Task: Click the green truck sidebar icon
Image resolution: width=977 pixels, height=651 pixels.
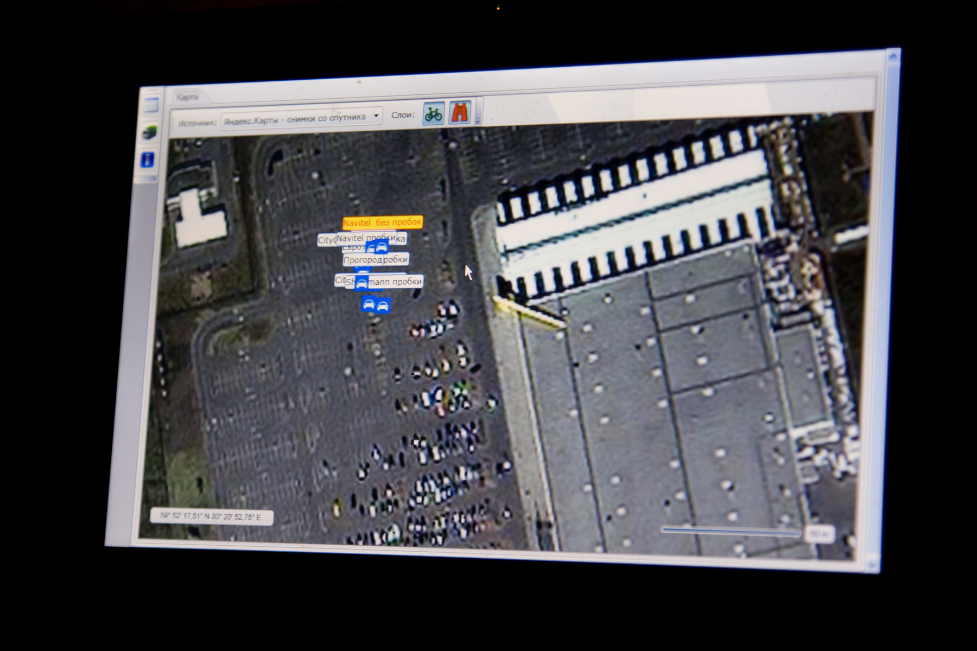Action: point(149,132)
